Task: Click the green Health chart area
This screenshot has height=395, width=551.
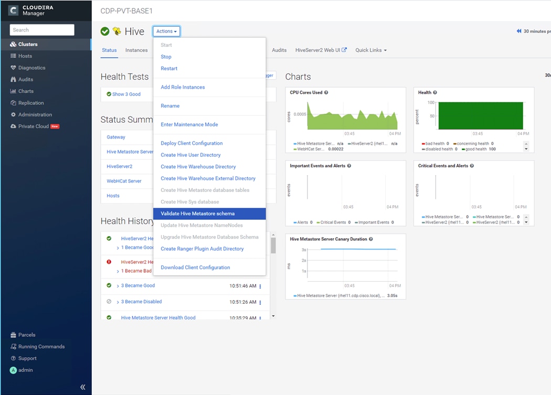Action: click(481, 115)
